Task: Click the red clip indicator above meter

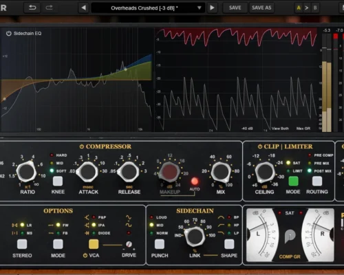Action: (336, 36)
